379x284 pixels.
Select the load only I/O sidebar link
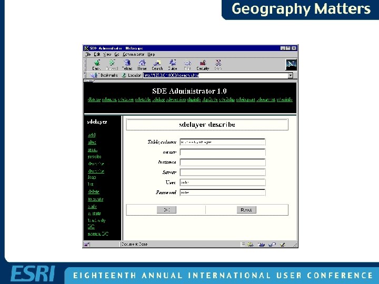tap(96, 224)
